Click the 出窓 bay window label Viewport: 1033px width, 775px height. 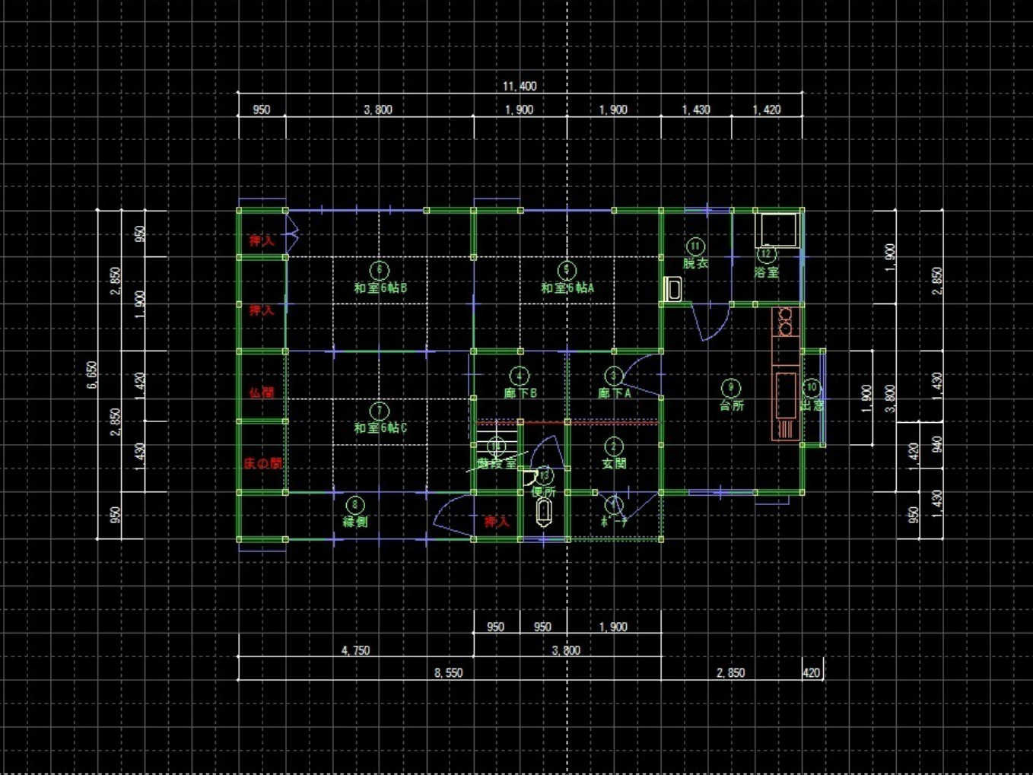point(812,405)
